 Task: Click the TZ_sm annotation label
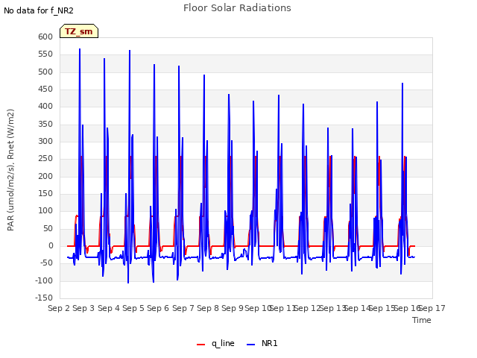pos(79,31)
